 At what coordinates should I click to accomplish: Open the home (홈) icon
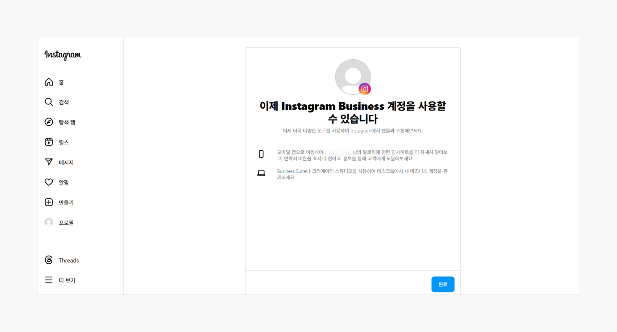(x=49, y=82)
